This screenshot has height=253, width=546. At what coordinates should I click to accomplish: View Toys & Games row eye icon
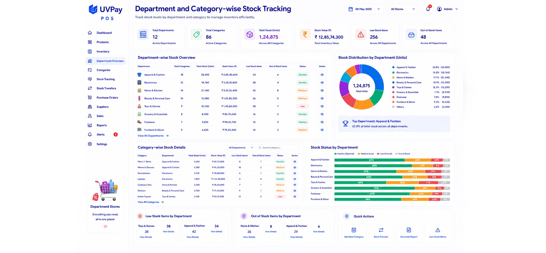click(x=322, y=106)
